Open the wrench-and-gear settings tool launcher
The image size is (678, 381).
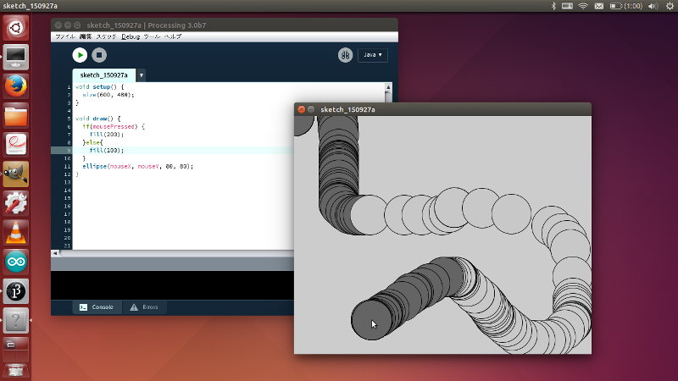[x=15, y=203]
